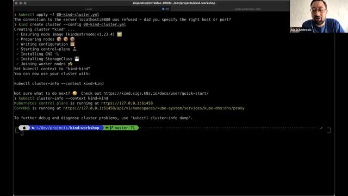Click the checkmark status at prompt right
348x196 pixels.
click(x=321, y=128)
